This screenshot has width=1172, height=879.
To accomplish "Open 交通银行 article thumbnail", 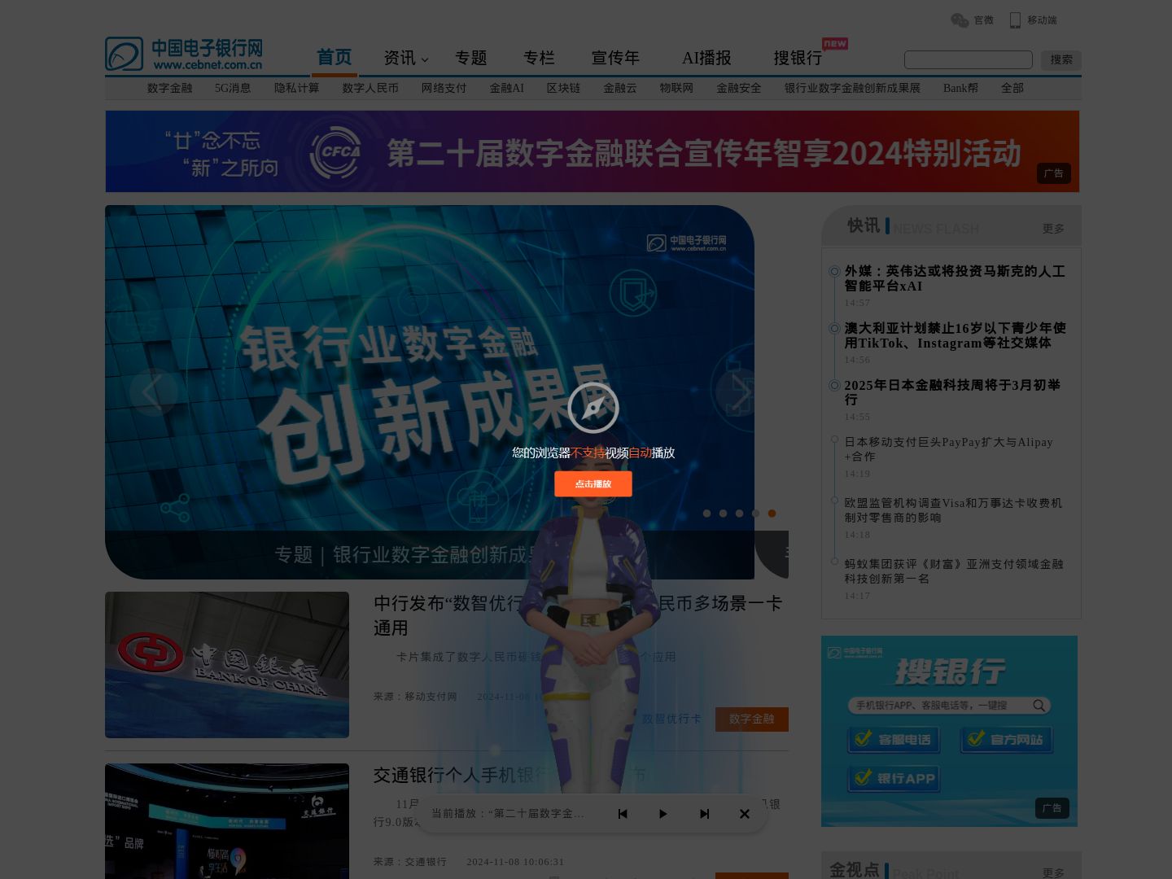I will click(227, 820).
